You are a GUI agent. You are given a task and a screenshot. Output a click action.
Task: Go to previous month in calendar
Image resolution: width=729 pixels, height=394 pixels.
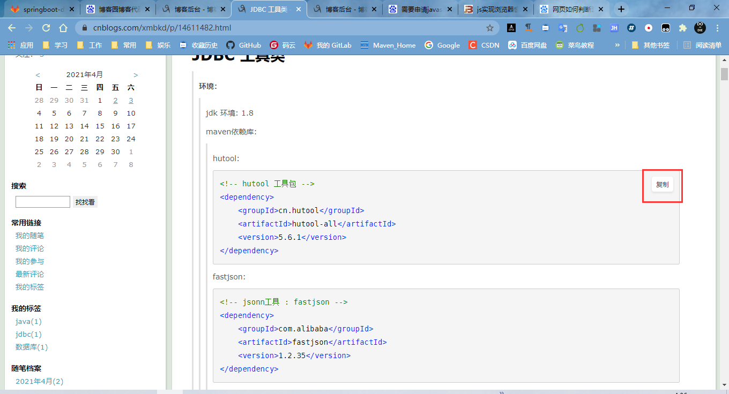pyautogui.click(x=38, y=75)
